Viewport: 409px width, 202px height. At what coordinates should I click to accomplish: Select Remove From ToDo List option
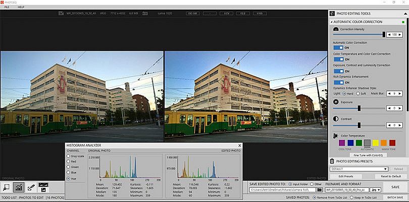pyautogui.click(x=315, y=197)
